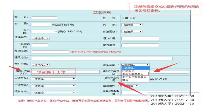
Task: Choose 未毕业非自考生 in 考生类别 list
Action: [x=136, y=74]
